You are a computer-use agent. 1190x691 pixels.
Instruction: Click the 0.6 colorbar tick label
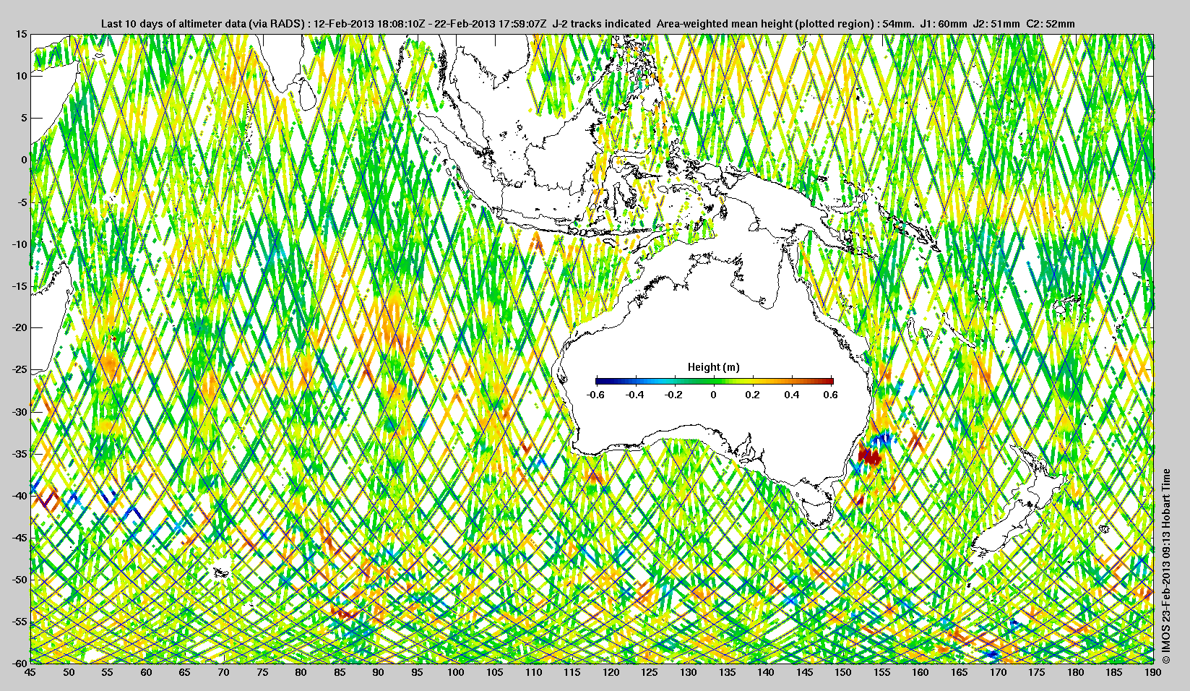coord(831,395)
